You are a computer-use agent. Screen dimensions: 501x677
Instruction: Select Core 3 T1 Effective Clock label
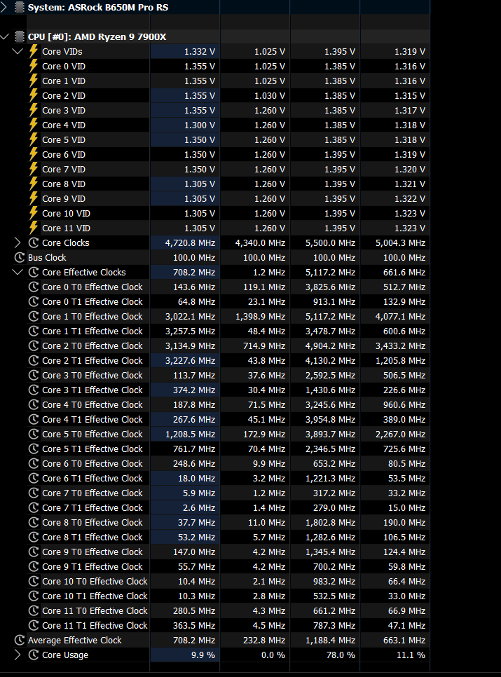click(x=92, y=390)
